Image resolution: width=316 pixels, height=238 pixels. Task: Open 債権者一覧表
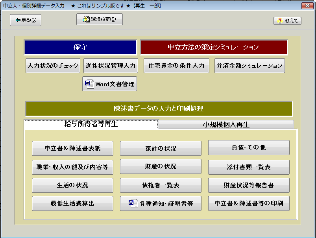[x=161, y=185]
